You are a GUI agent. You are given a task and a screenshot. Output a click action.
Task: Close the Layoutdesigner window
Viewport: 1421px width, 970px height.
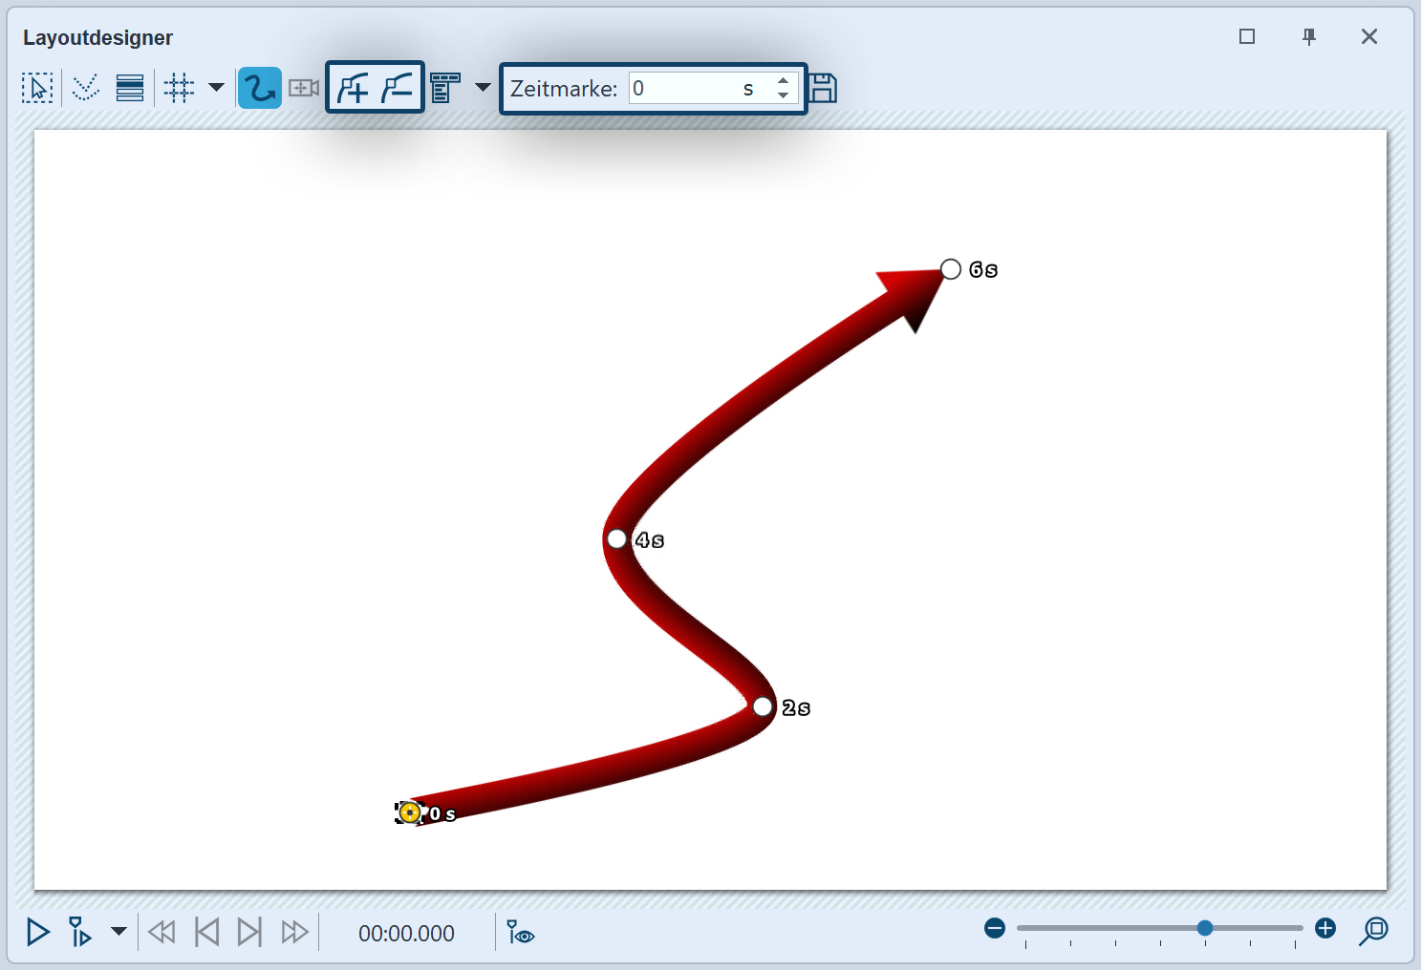pyautogui.click(x=1369, y=36)
